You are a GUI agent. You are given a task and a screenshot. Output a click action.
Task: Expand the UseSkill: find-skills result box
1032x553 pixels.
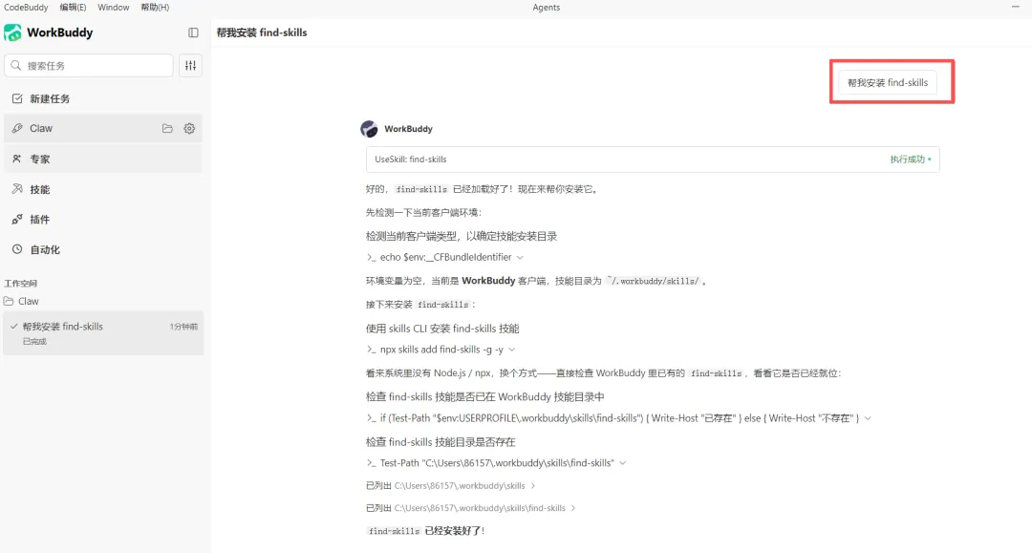point(653,160)
